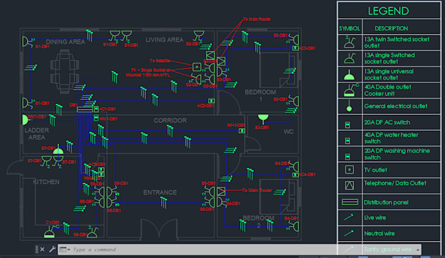Click '13A single universal socket outlet' description
The height and width of the screenshot is (258, 445).
pos(389,74)
